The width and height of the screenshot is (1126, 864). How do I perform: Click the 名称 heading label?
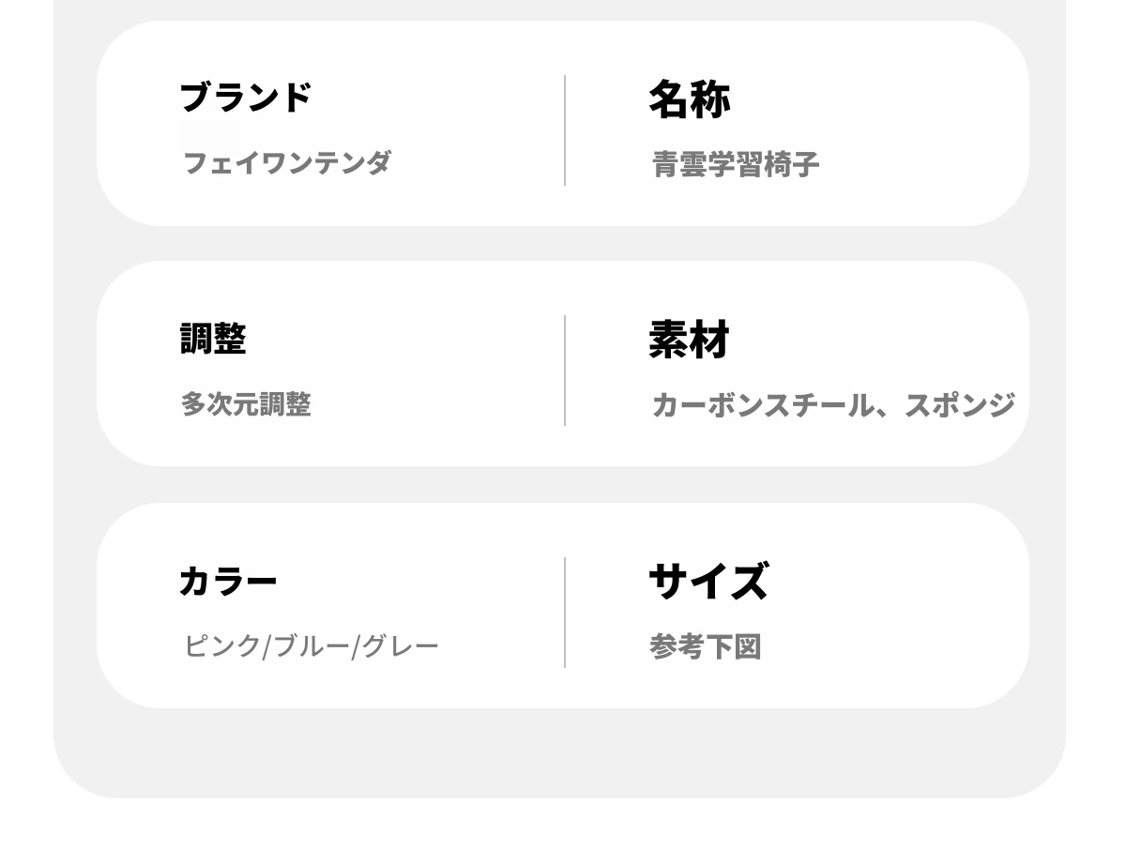(689, 99)
